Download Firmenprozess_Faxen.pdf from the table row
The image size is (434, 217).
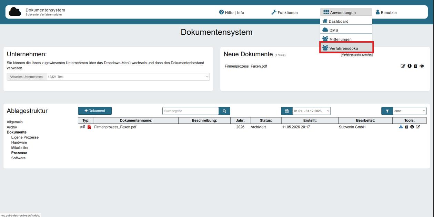401,127
